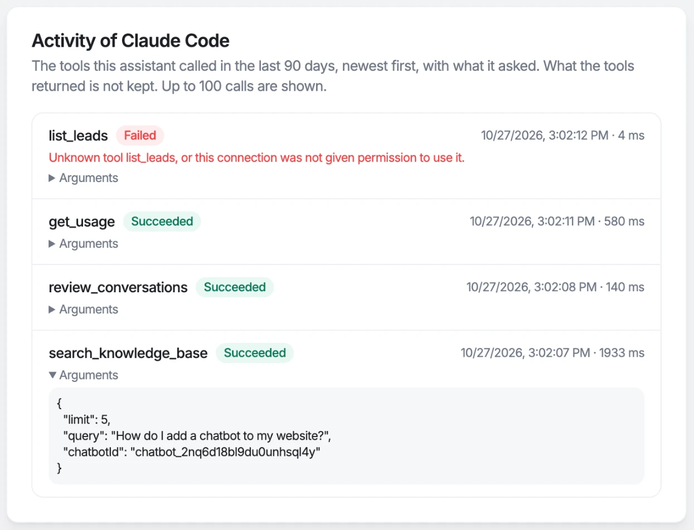The width and height of the screenshot is (694, 530).
Task: Collapse Arguments under search_knowledge_base
Action: pos(84,375)
